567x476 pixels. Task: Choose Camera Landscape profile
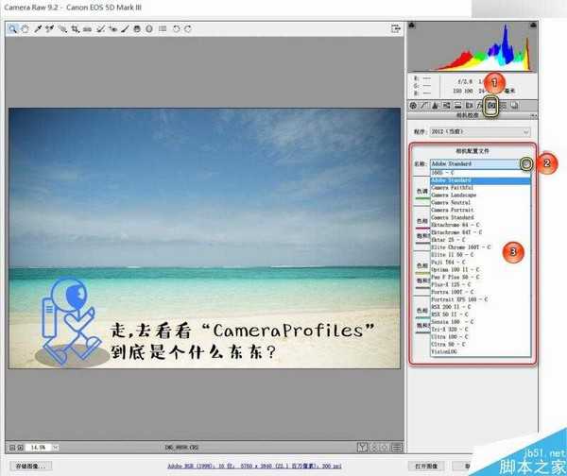pos(481,195)
